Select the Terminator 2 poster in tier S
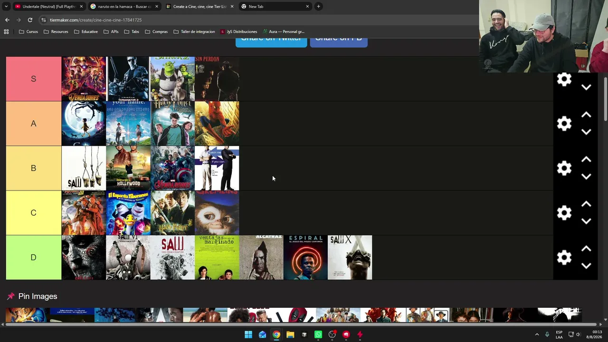This screenshot has height=342, width=608. pos(128,79)
